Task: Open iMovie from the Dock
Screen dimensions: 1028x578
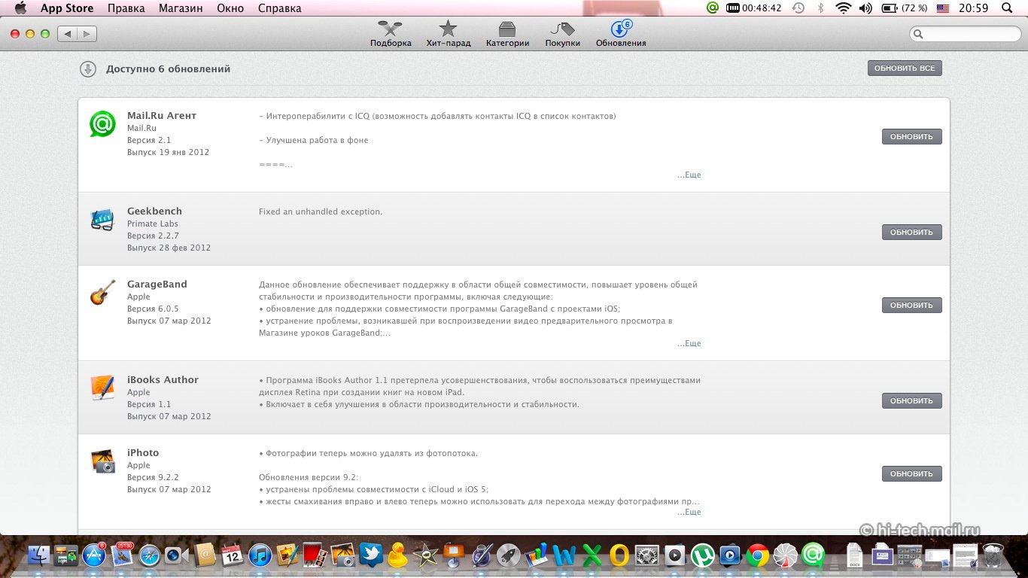Action: coord(426,555)
